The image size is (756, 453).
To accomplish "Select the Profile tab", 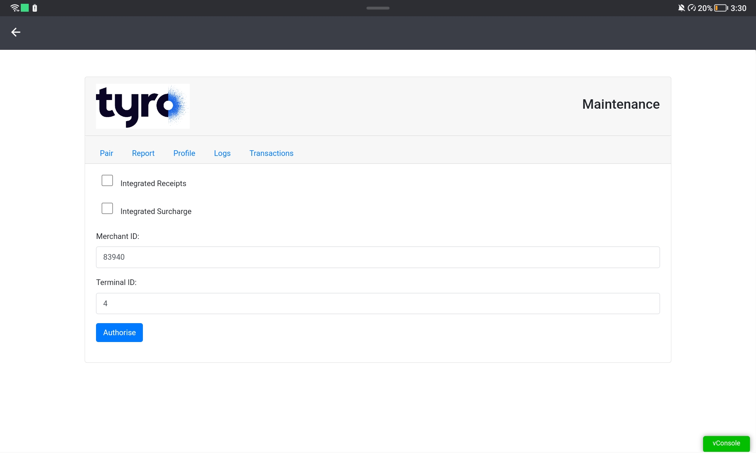I will click(x=184, y=153).
